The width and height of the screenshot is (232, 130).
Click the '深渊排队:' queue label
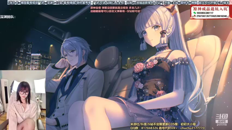click(8, 17)
